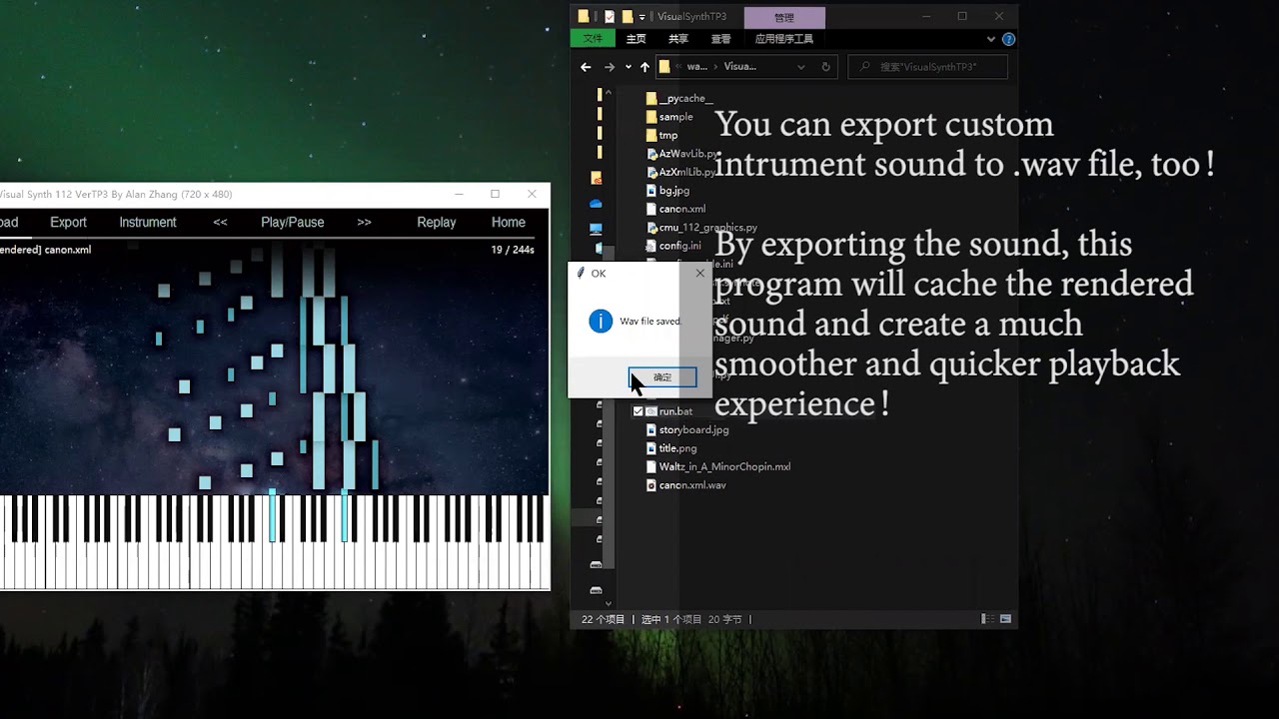This screenshot has width=1279, height=719.
Task: Toggle Play/Pause in Visual Synth
Action: point(293,223)
